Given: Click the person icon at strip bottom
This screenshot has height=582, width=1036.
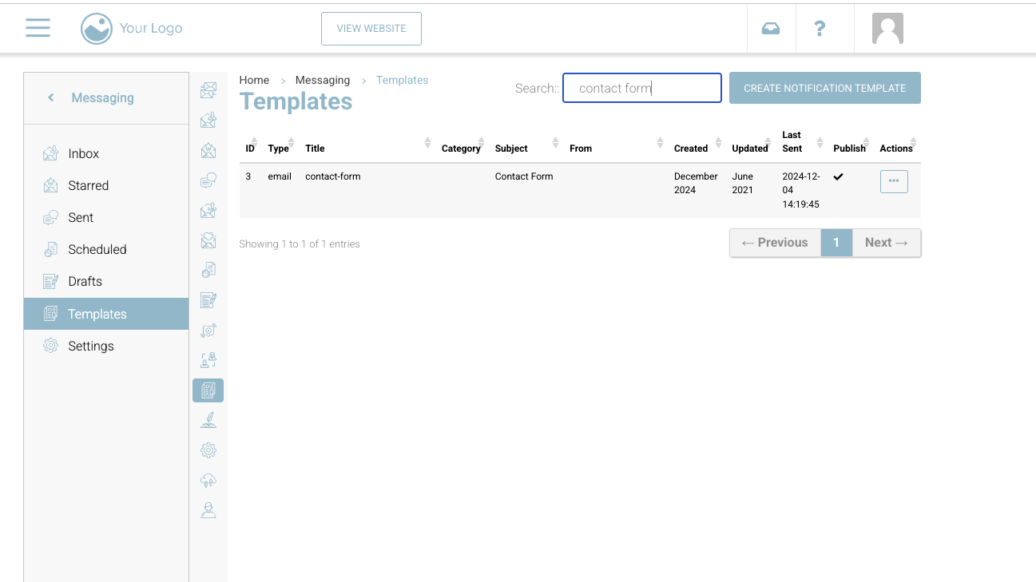Looking at the screenshot, I should [208, 510].
